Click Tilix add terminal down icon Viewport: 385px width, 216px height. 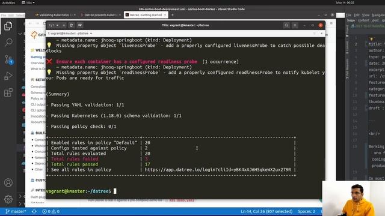80,25
